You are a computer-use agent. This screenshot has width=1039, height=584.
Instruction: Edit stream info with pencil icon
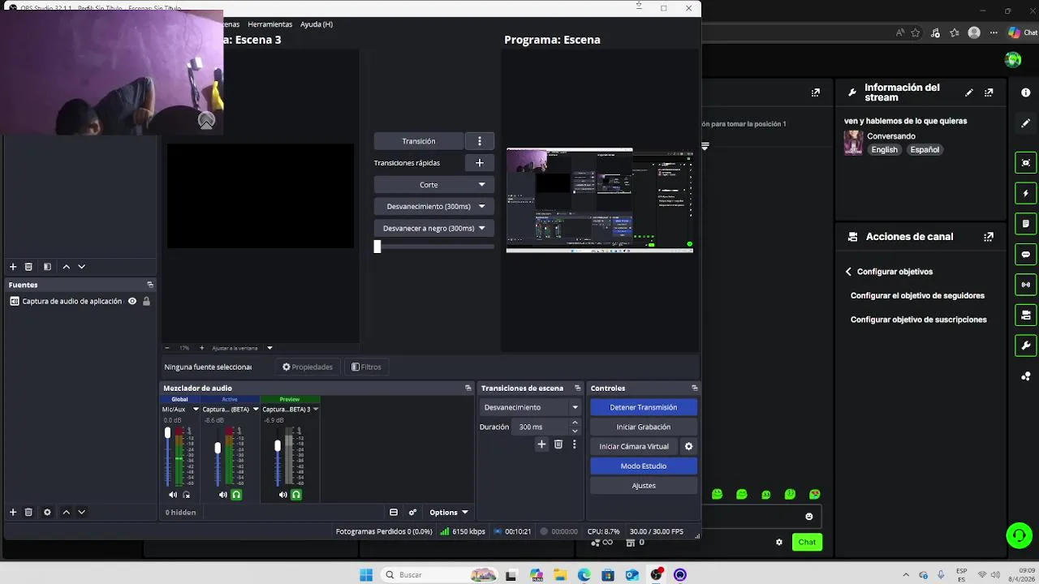(969, 92)
